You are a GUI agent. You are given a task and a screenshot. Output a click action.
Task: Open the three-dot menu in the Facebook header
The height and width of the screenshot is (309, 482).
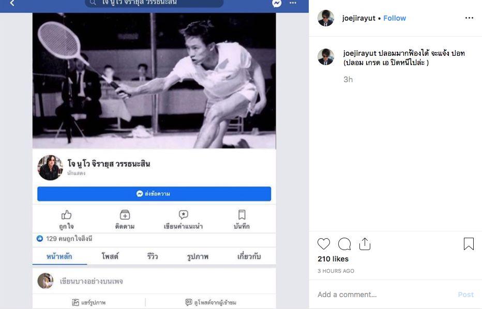tap(293, 3)
